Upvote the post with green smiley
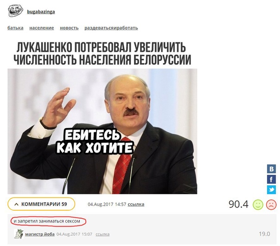280x246 pixels. [258, 205]
